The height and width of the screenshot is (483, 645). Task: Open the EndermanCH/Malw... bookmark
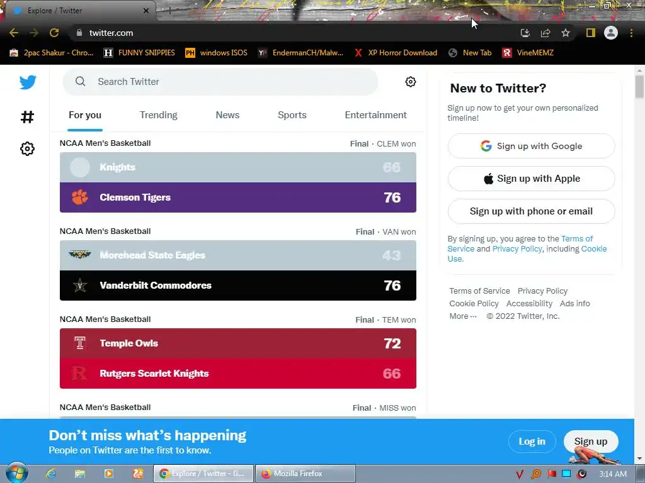pyautogui.click(x=300, y=53)
